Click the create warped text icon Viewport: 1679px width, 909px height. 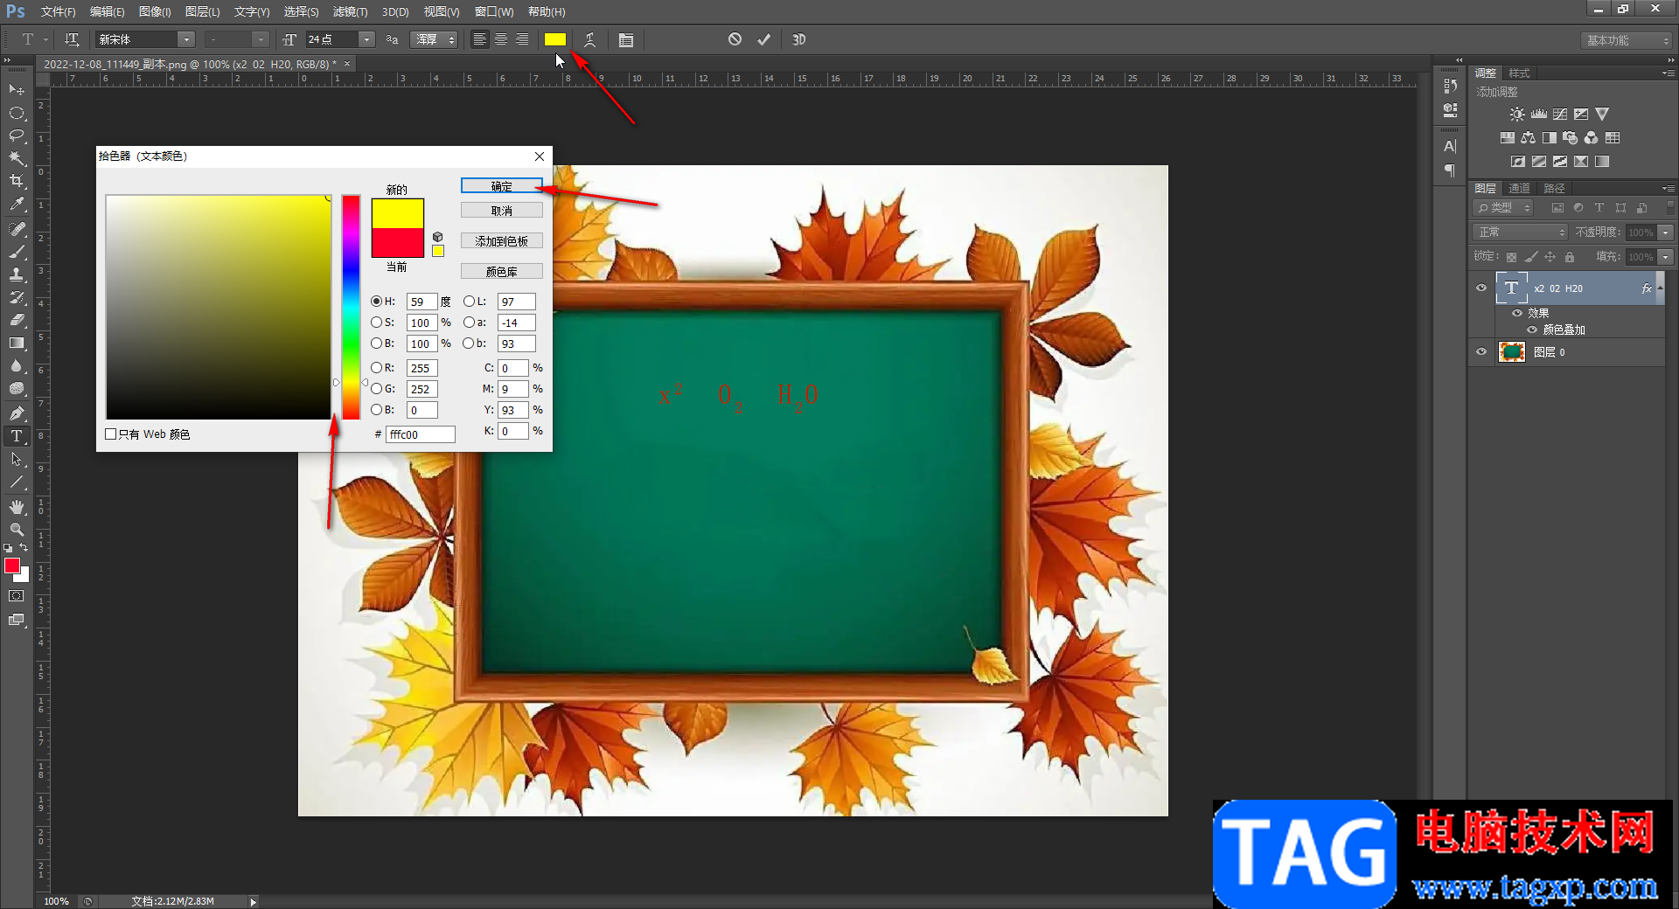tap(590, 39)
